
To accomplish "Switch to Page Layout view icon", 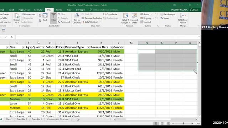I will tap(162, 123).
